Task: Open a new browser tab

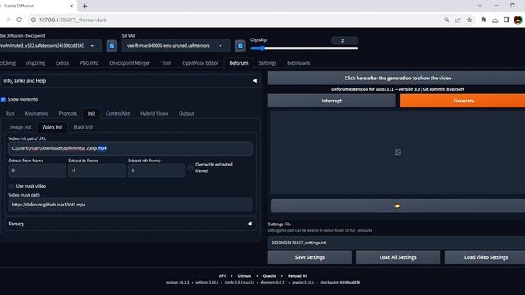Action: coord(84,6)
